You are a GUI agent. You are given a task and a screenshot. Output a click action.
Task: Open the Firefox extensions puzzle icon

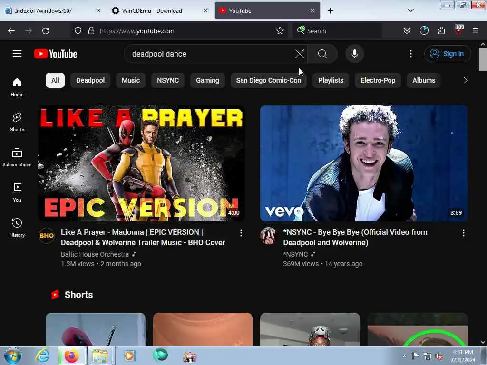pyautogui.click(x=441, y=31)
